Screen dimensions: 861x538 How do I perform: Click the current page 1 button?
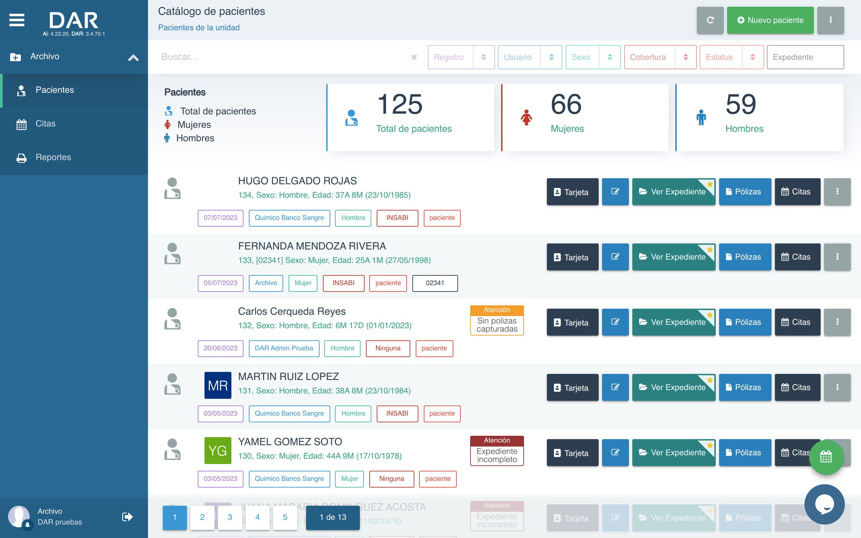tap(175, 517)
